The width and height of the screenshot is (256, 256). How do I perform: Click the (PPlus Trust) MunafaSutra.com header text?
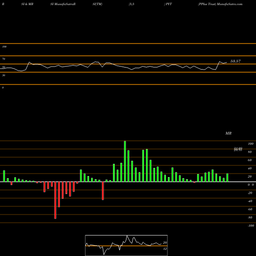point(220,4)
